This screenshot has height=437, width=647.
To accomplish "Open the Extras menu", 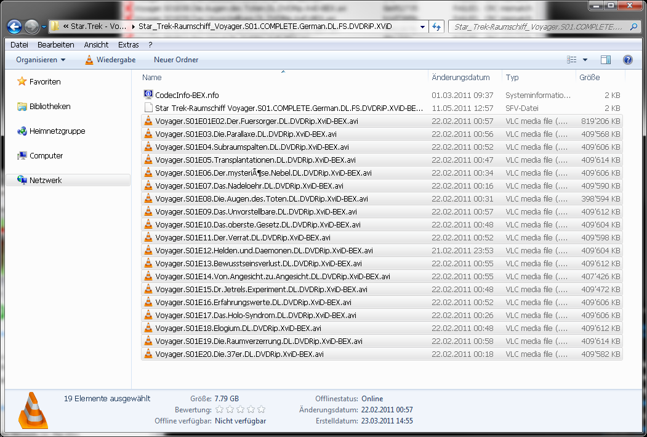I will coord(128,44).
